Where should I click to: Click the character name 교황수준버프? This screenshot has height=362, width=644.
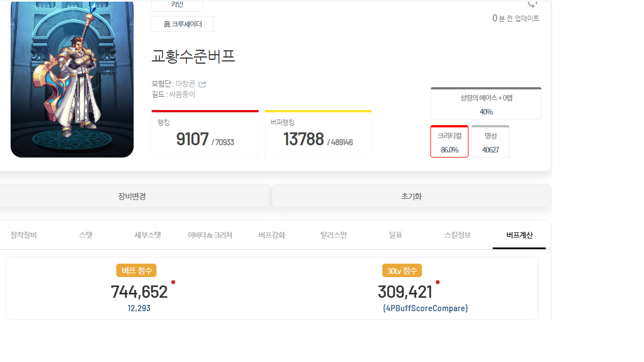193,56
